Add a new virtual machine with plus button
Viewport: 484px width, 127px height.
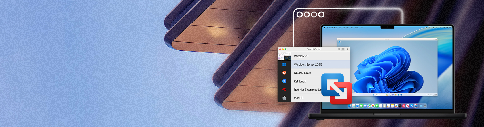347,49
